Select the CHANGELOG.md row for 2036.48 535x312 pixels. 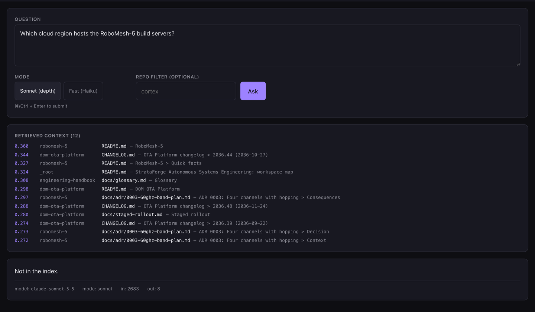pos(267,206)
